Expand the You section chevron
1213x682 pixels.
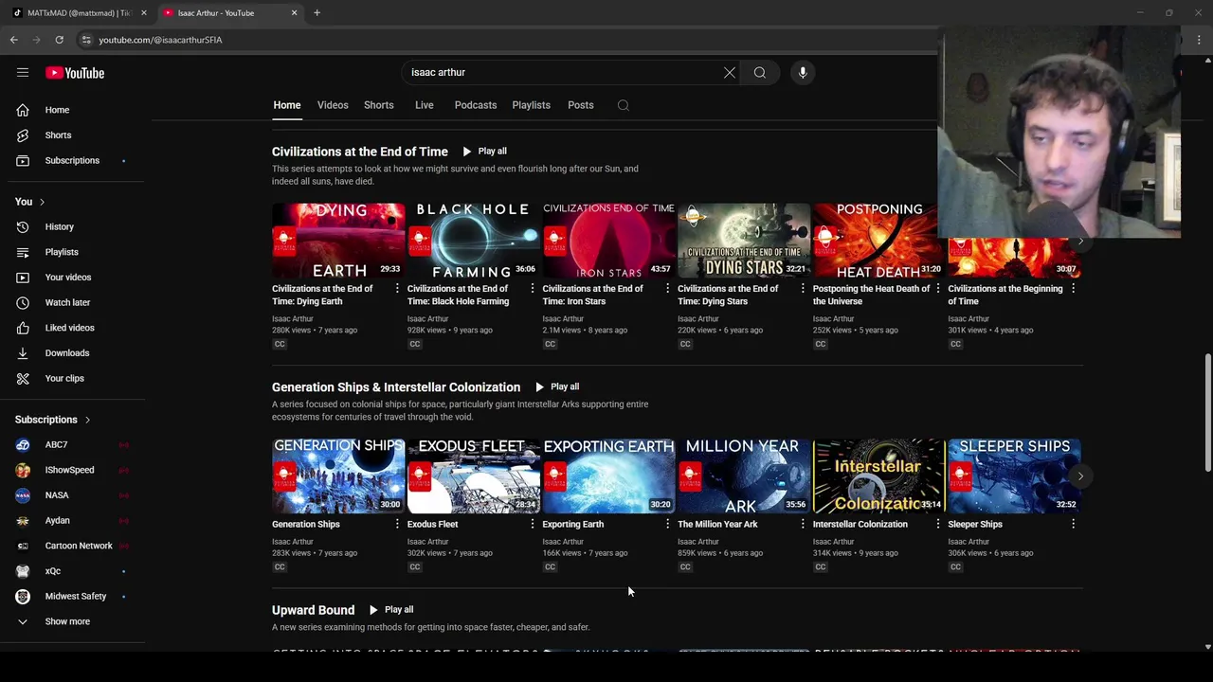click(x=42, y=202)
